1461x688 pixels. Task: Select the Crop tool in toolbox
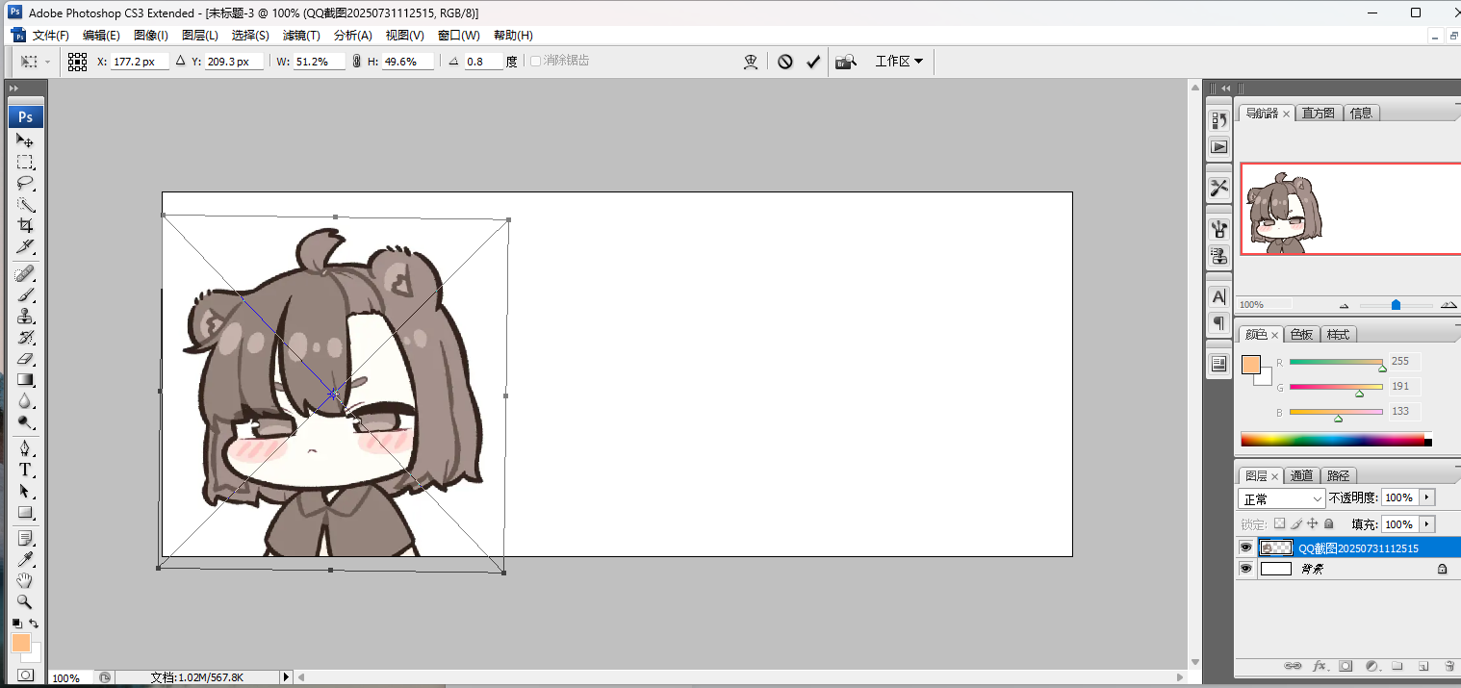tap(26, 225)
